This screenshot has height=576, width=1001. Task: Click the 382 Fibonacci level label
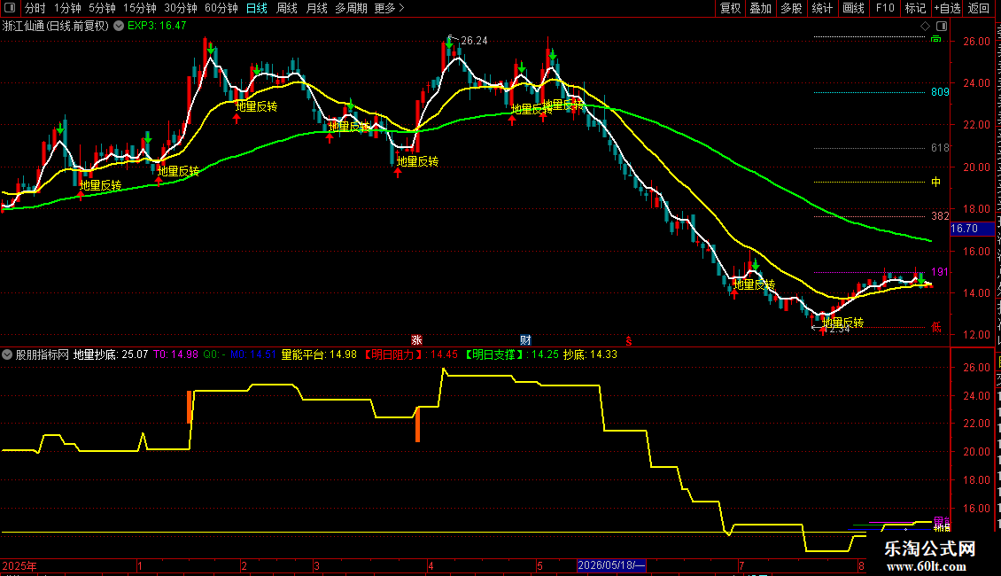940,216
